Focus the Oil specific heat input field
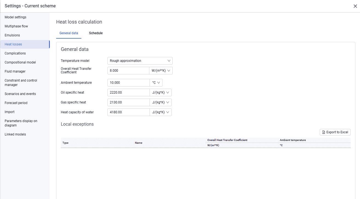 pos(128,93)
